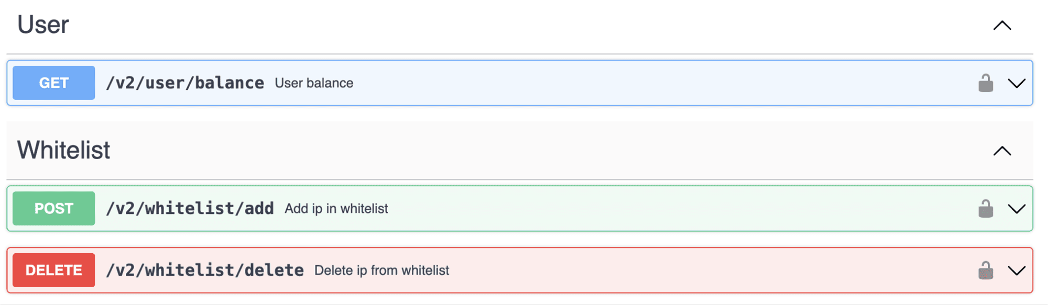Collapse the User section with its chevron
The height and width of the screenshot is (305, 1048).
[1002, 25]
